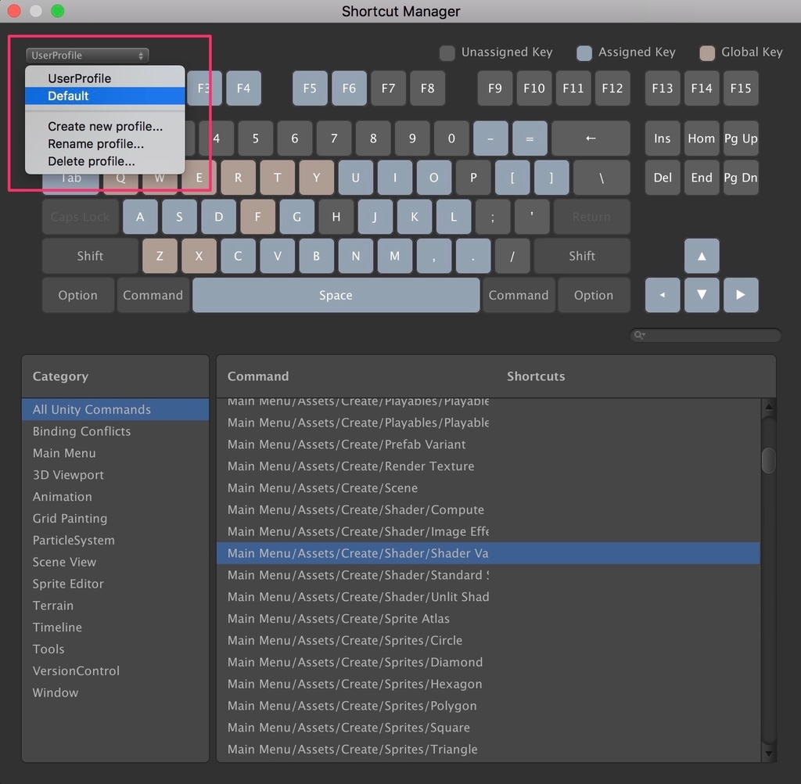801x784 pixels.
Task: Click the scrollbar up arrow in command list
Action: [768, 407]
